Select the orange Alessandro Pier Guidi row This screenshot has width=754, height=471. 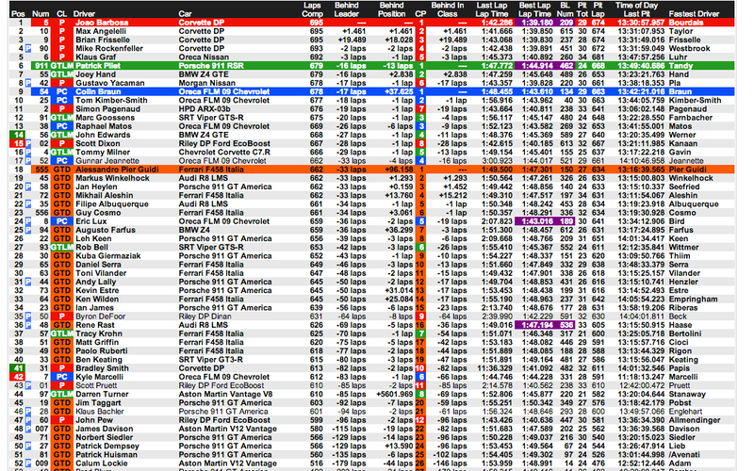coord(383,170)
